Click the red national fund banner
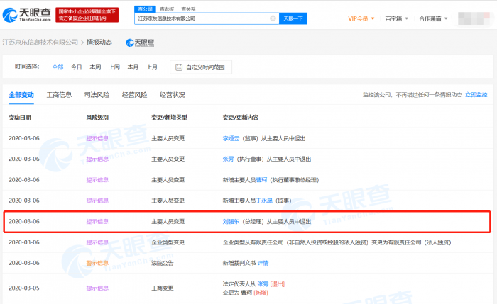 point(87,14)
